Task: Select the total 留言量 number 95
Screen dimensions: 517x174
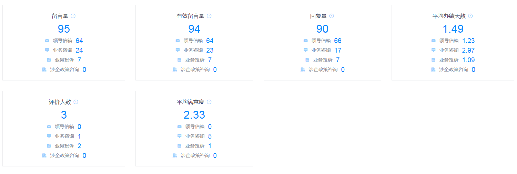Action: point(64,29)
